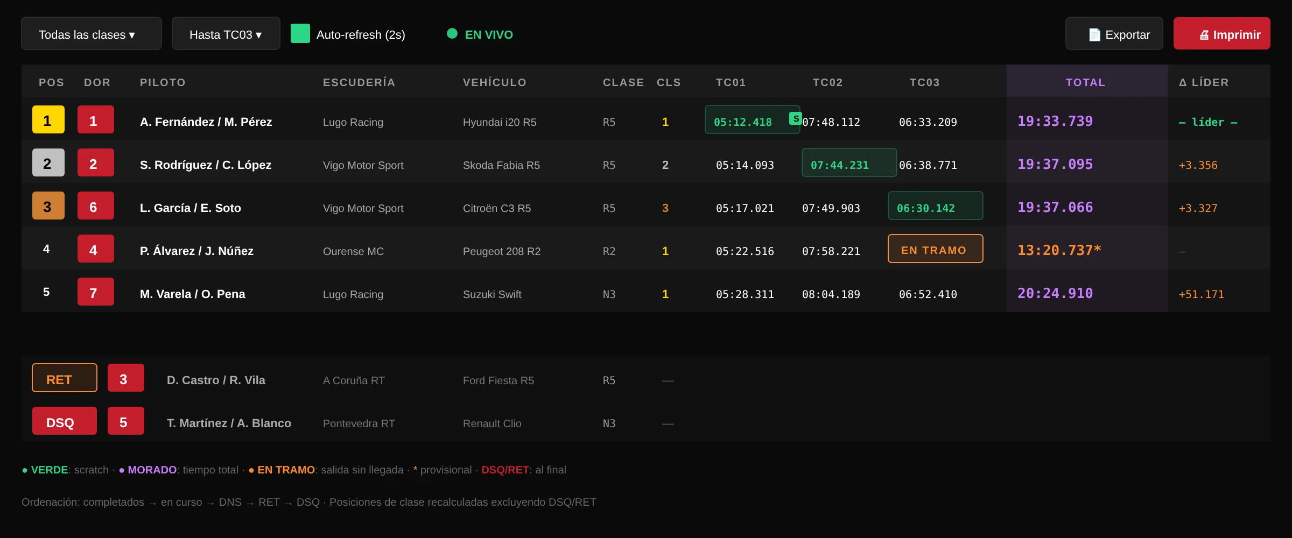Click team Ourense MC

point(353,251)
